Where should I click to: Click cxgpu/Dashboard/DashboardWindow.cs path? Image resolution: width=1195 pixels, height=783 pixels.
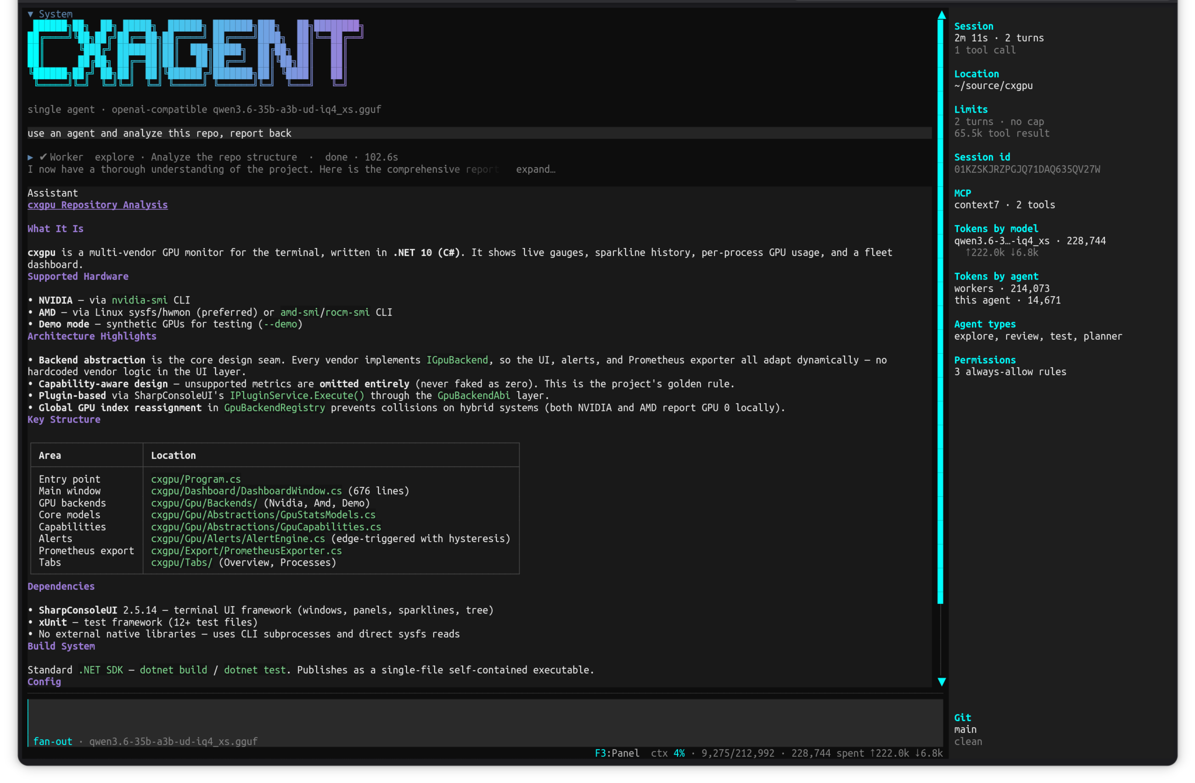[246, 491]
